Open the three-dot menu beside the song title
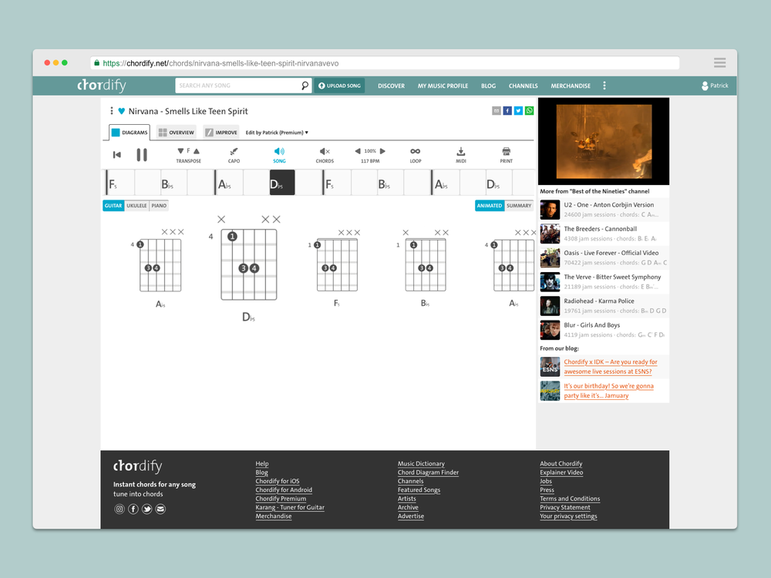 coord(112,111)
